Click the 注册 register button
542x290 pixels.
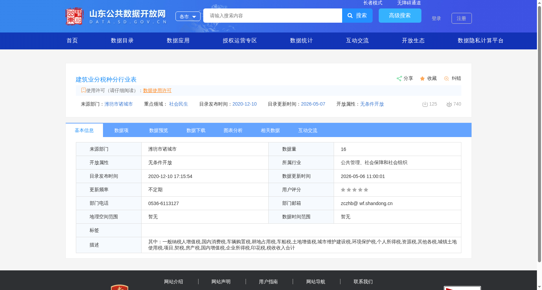462,18
